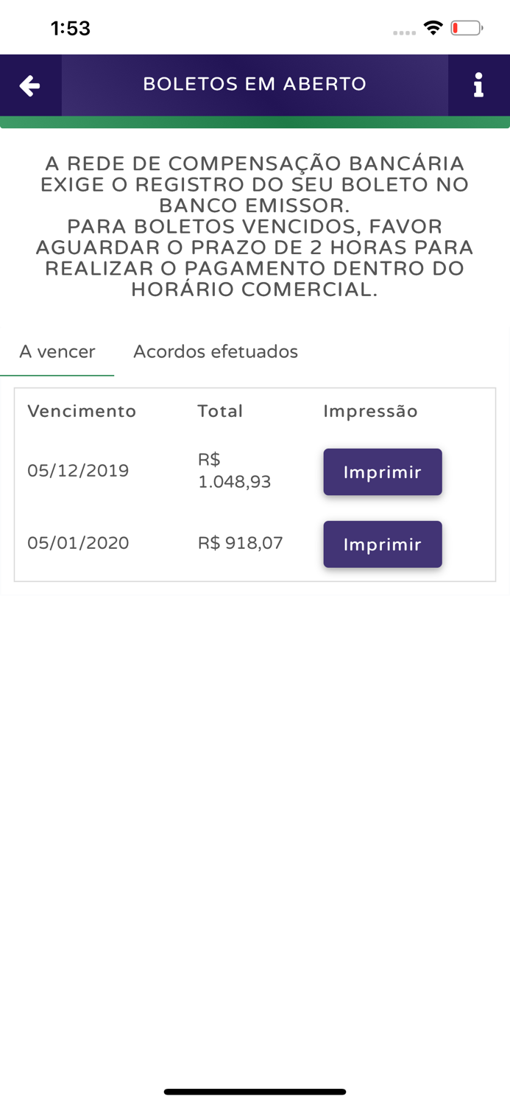Tap the amount R$ 918,07
The width and height of the screenshot is (510, 1105).
coord(240,542)
